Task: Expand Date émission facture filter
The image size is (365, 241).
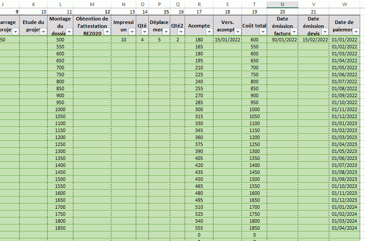Action: click(294, 32)
